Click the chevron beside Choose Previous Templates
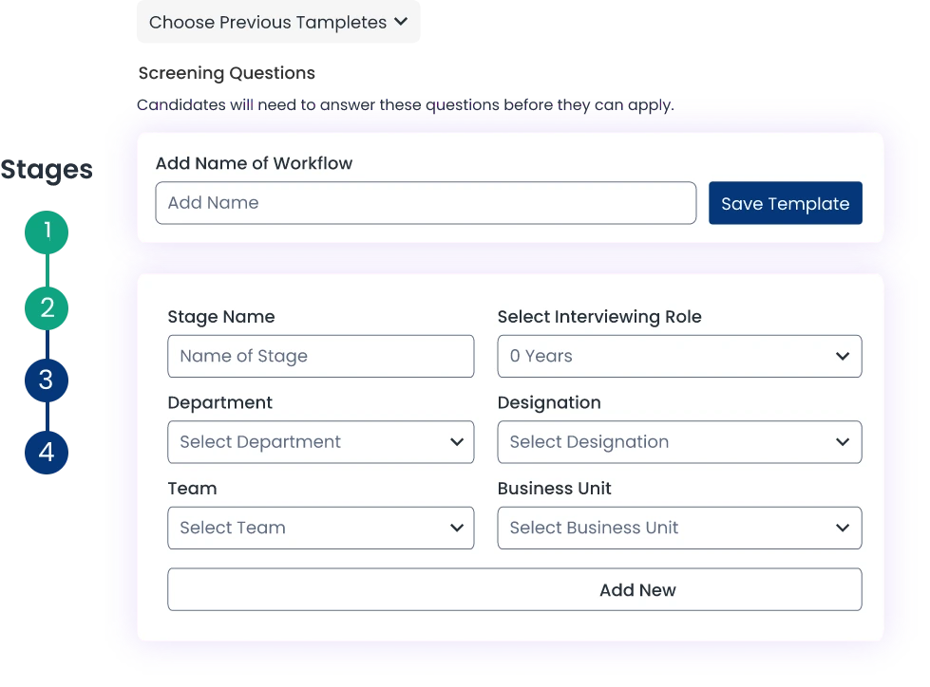 click(x=400, y=22)
